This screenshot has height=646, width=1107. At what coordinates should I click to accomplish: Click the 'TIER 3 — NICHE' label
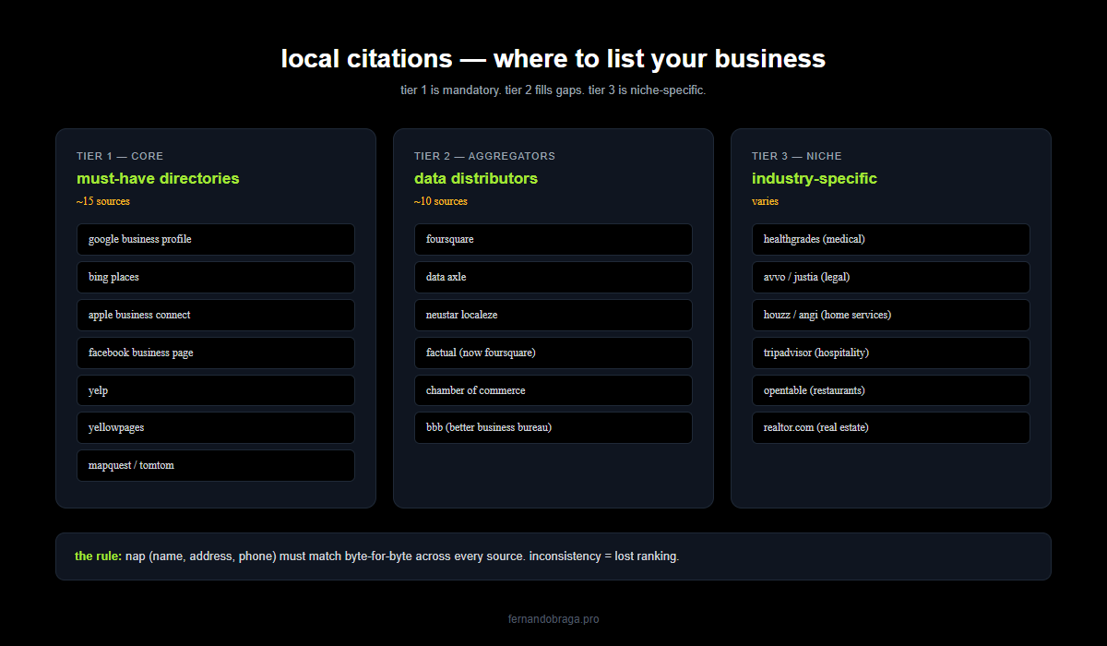797,156
